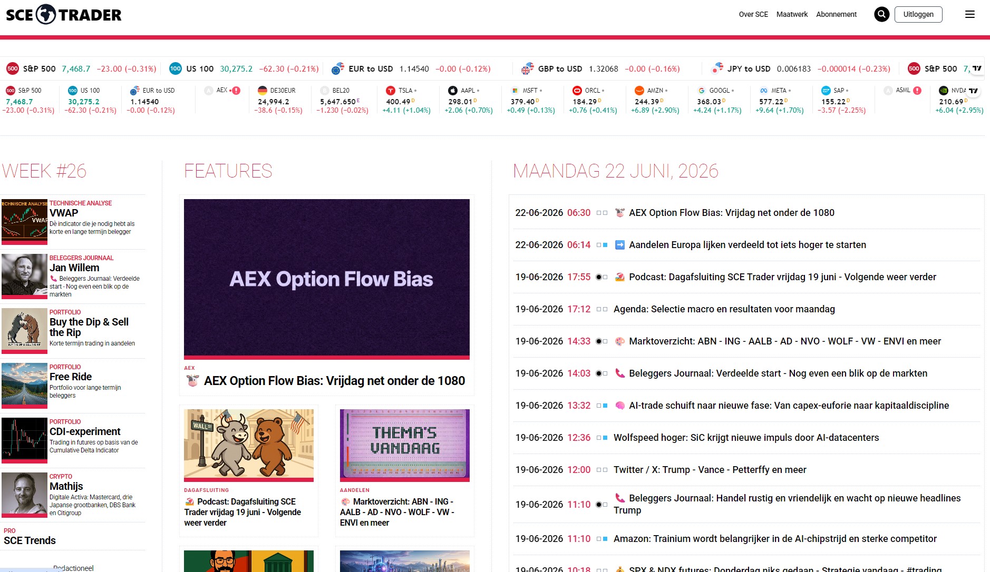The width and height of the screenshot is (990, 572).
Task: Open the Free Ride portfolio link
Action: coord(71,377)
